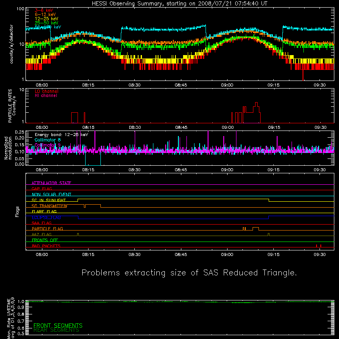
Task: Click the 1.0 value on livetime y-axis
Action: click(21, 301)
